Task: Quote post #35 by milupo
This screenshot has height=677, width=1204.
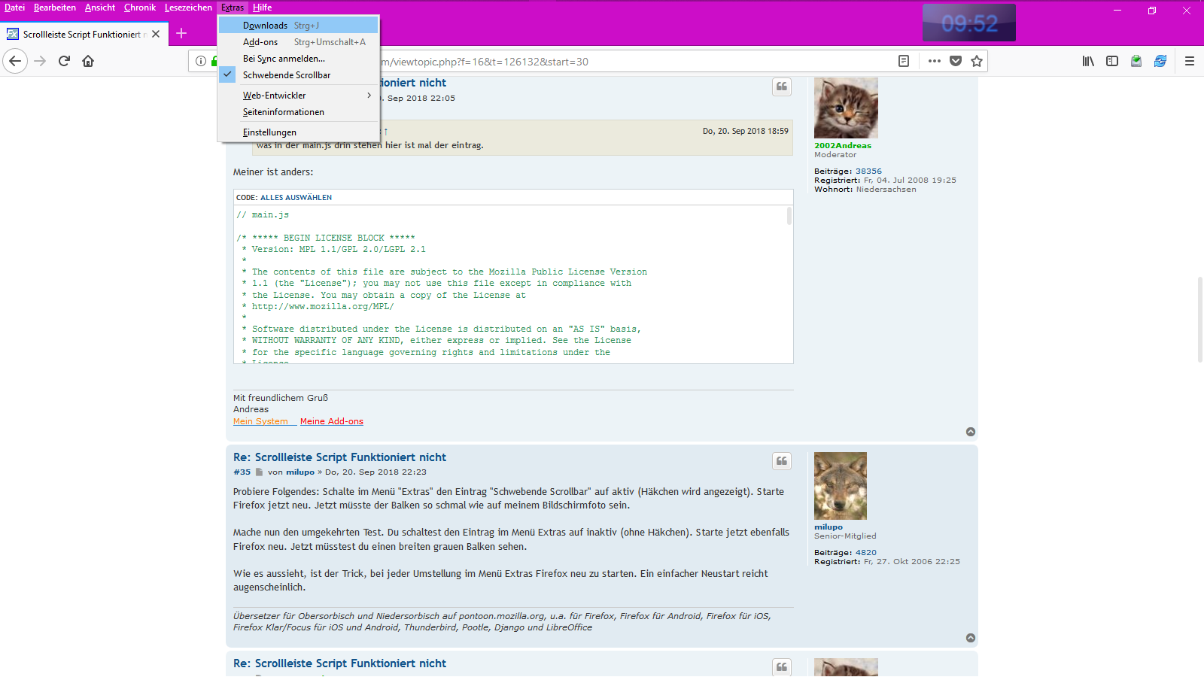Action: pos(782,461)
